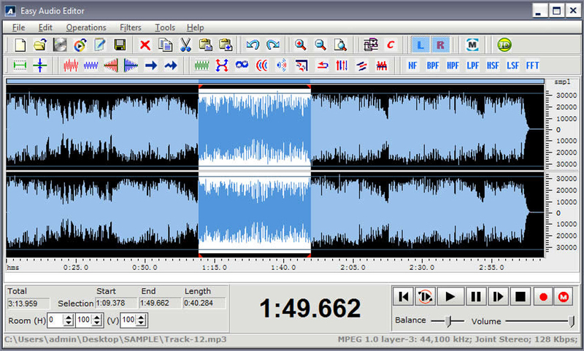The image size is (584, 351).
Task: Open the Operations menu
Action: click(x=86, y=28)
